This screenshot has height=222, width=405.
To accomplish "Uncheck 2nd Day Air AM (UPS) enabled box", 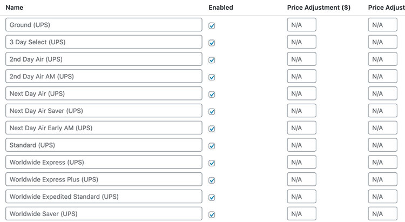I will (x=212, y=77).
